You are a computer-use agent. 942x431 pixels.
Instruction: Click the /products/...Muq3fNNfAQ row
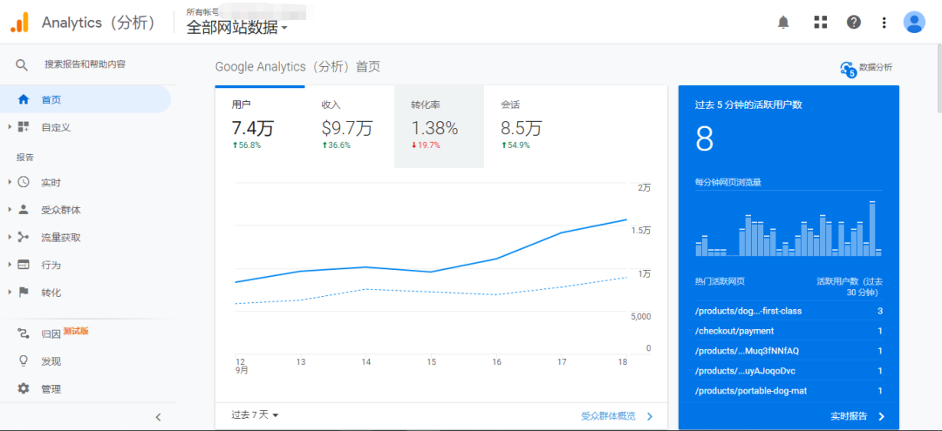click(x=788, y=351)
